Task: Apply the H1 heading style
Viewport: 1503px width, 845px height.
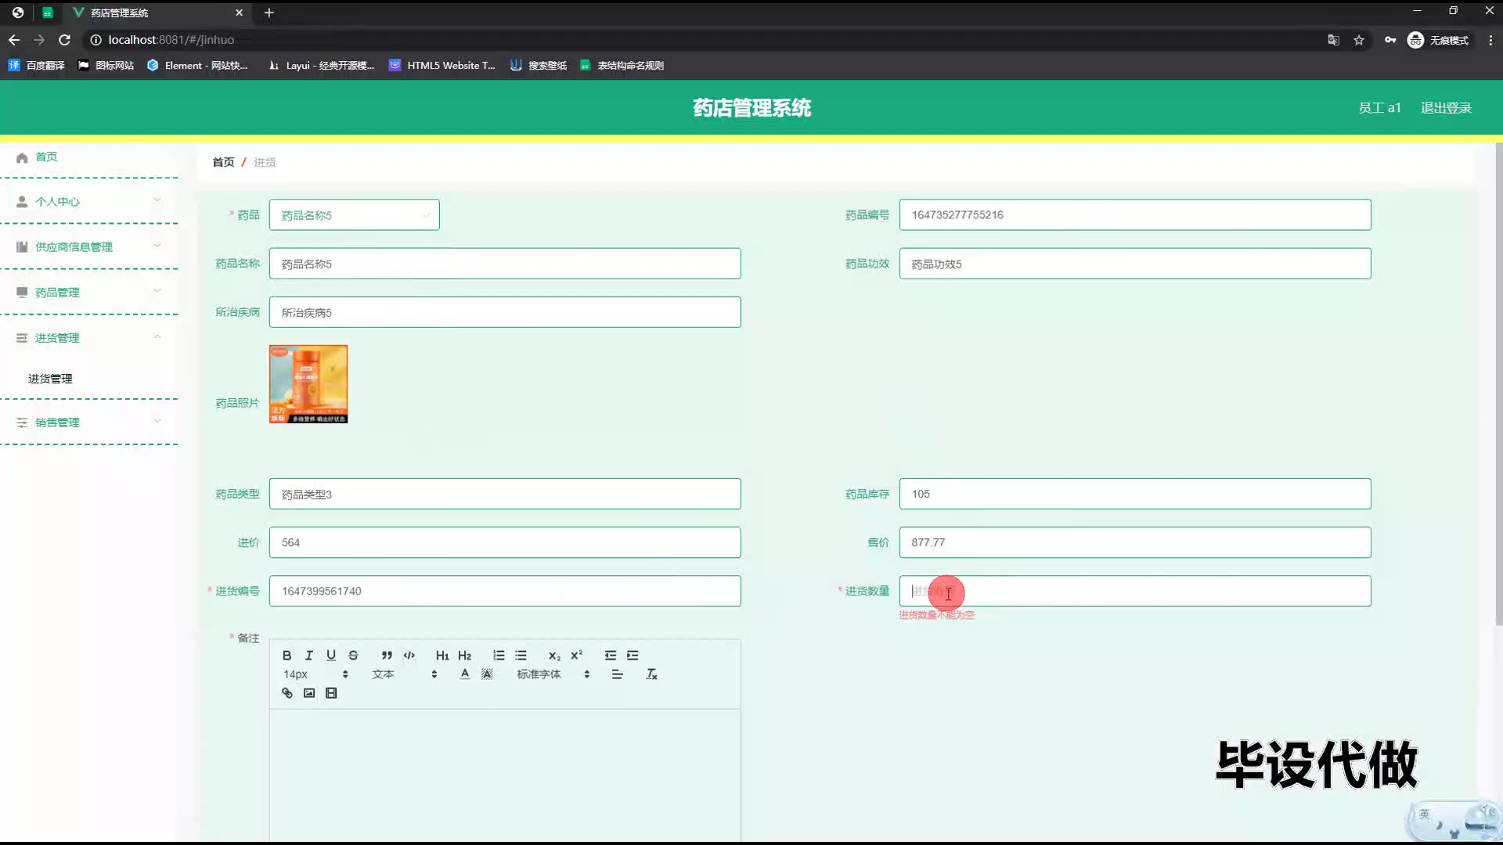Action: [442, 656]
